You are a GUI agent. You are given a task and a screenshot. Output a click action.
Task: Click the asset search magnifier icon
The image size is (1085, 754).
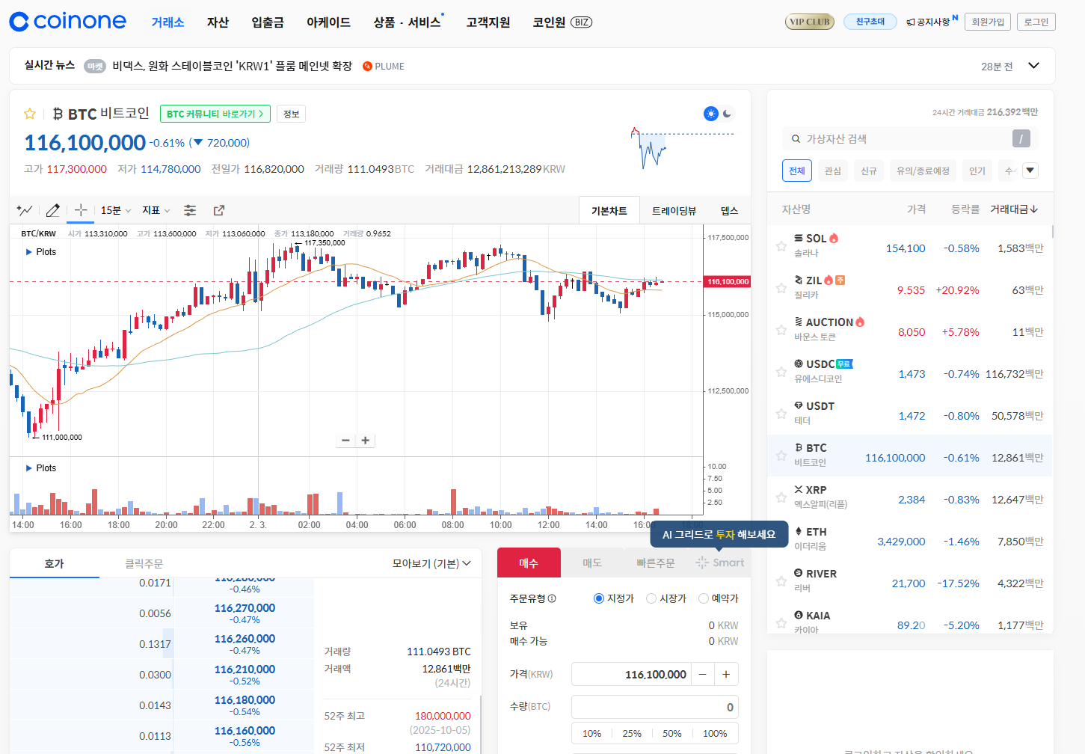[796, 139]
